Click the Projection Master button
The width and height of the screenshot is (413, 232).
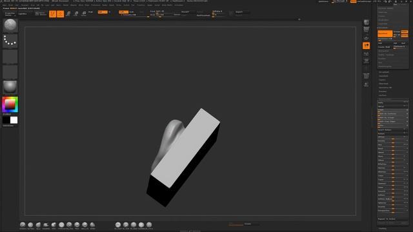[x=10, y=14]
